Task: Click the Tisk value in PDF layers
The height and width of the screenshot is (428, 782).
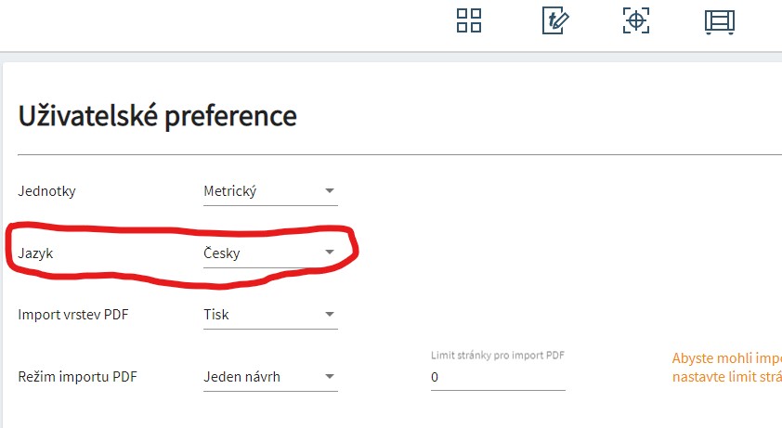Action: [x=216, y=315]
